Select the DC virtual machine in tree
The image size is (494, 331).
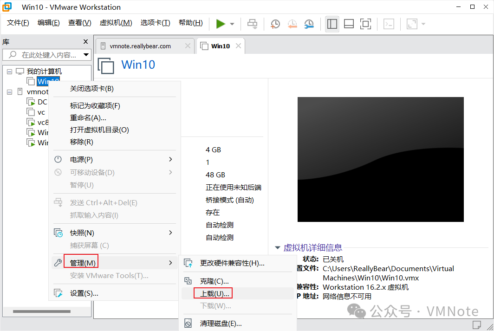(42, 102)
